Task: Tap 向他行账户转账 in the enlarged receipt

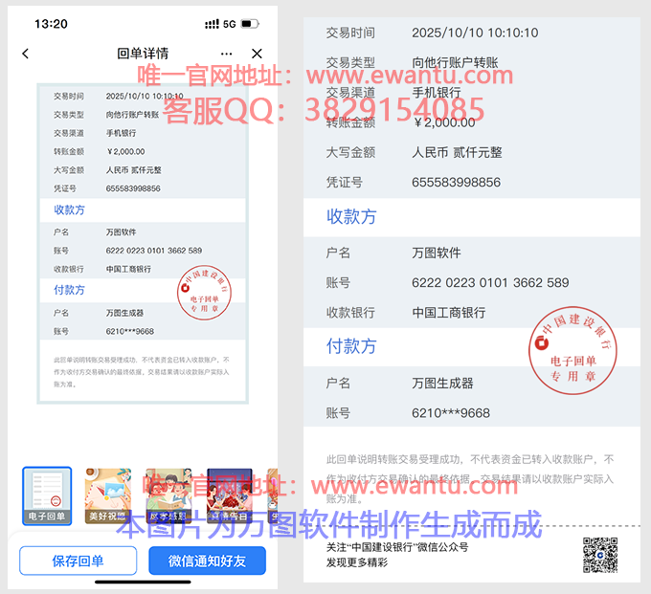Action: coord(455,62)
